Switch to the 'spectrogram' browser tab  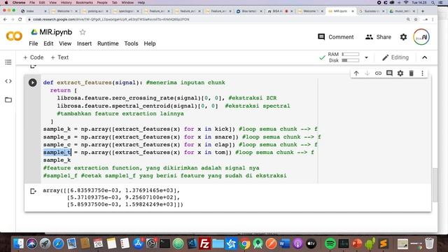[x=126, y=11]
